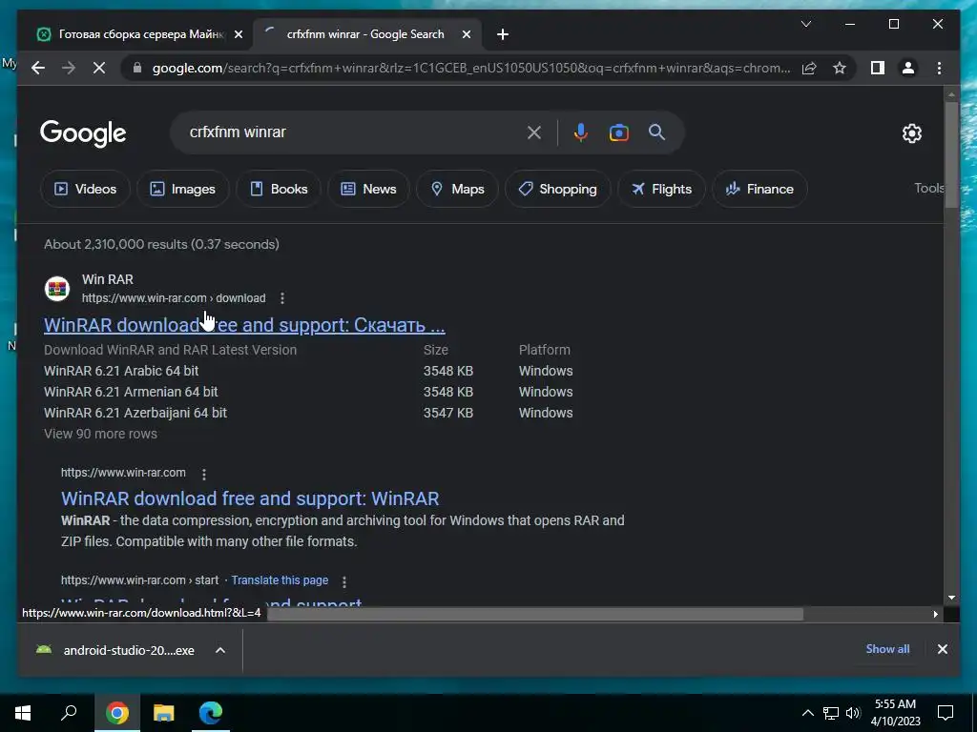Open the network icon in tray
The image size is (977, 732).
[831, 713]
